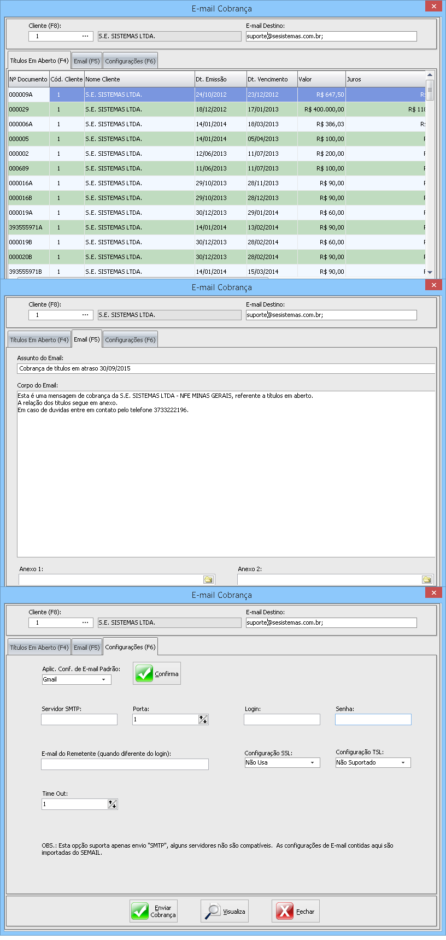The width and height of the screenshot is (446, 940).
Task: Click the Anexo 2 folder browse icon
Action: [427, 579]
